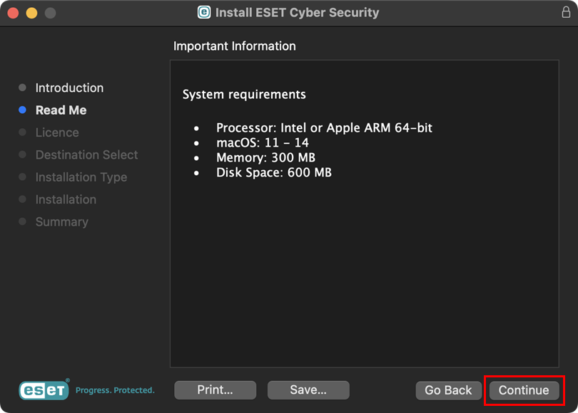
Task: Minimize the installer with the yellow button
Action: click(31, 13)
